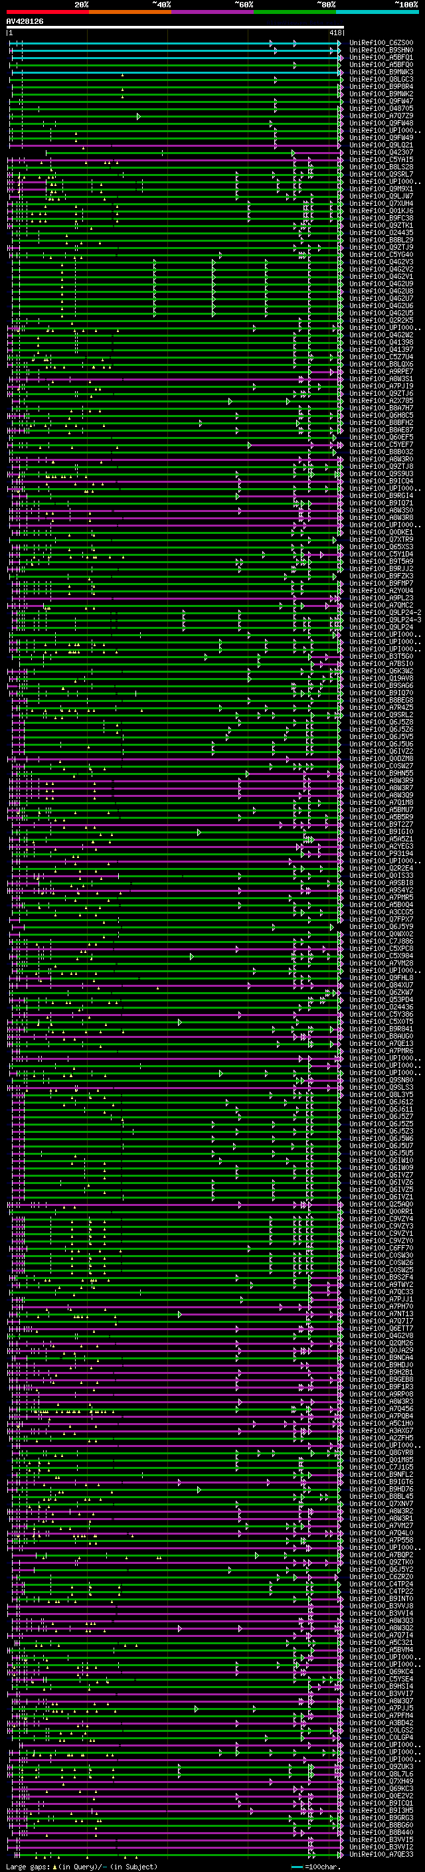Select the UniRef100_B9FC38 label
The height and width of the screenshot is (1872, 425).
381,218
